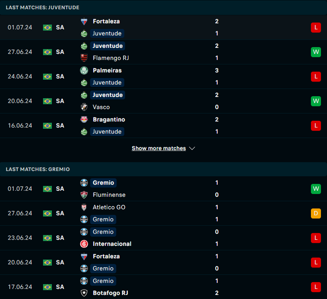This screenshot has height=299, width=327.
Task: Click W result badge for Gremio vs Fluminense
Action: (x=316, y=189)
